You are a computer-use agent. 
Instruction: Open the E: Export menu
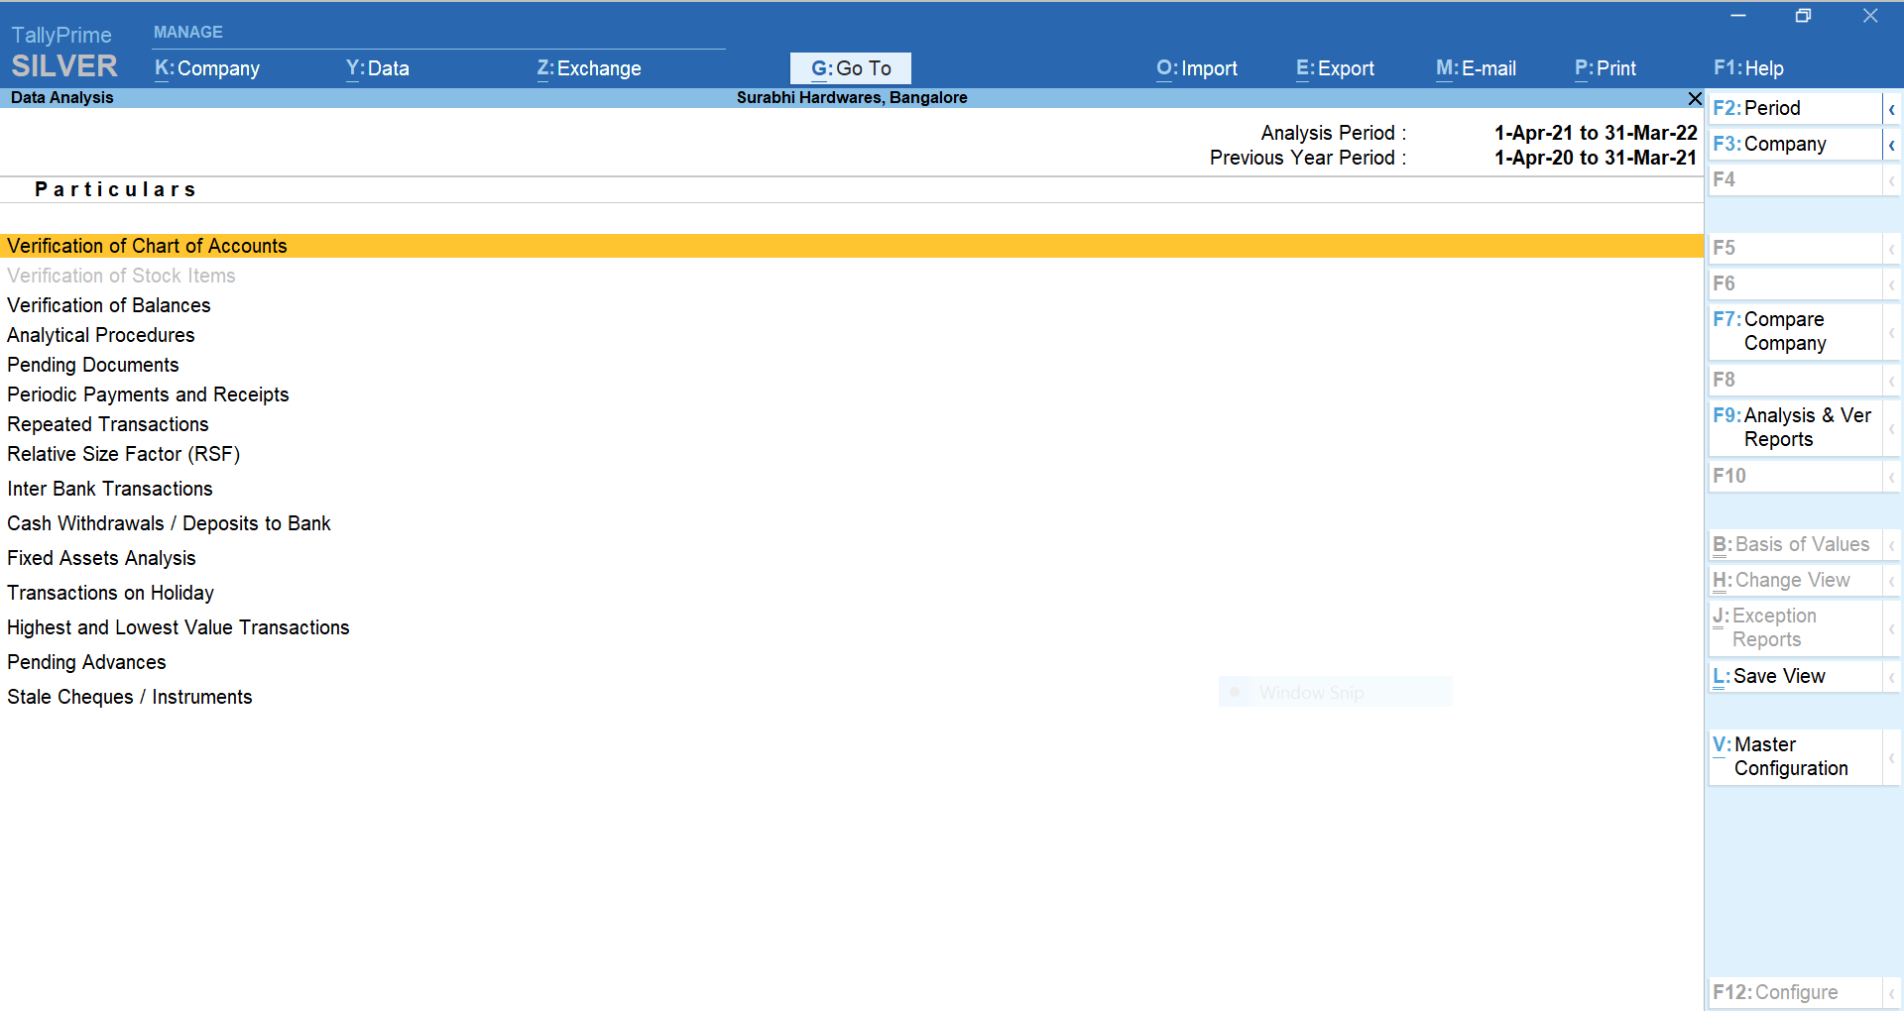tap(1335, 68)
